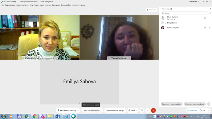
Task: Click the sort participants icon beside search
Action: [210, 13]
